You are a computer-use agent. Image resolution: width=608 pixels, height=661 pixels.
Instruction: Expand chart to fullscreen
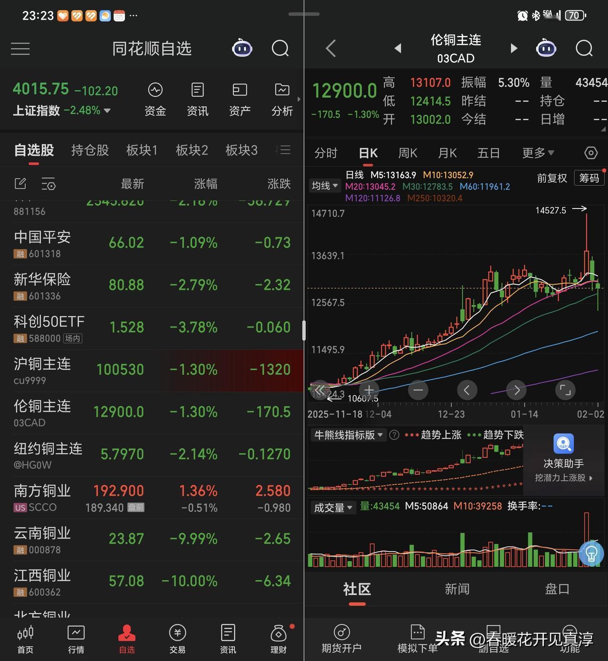565,390
